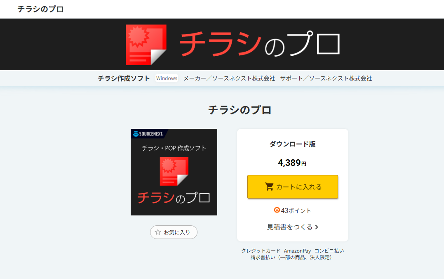
Task: Click the 4,389円 price
Action: [x=292, y=163]
